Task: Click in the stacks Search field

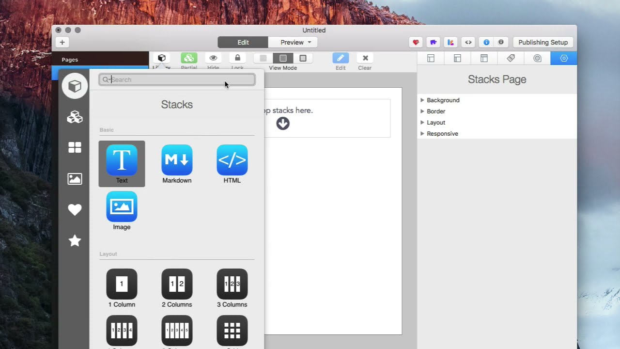Action: [x=177, y=79]
